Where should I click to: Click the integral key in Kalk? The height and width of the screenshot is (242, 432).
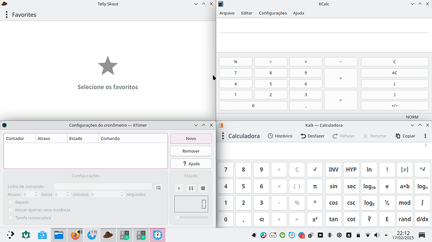[423, 203]
